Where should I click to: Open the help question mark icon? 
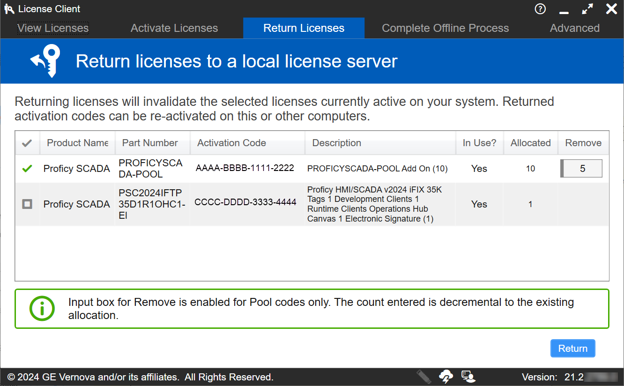tap(540, 9)
